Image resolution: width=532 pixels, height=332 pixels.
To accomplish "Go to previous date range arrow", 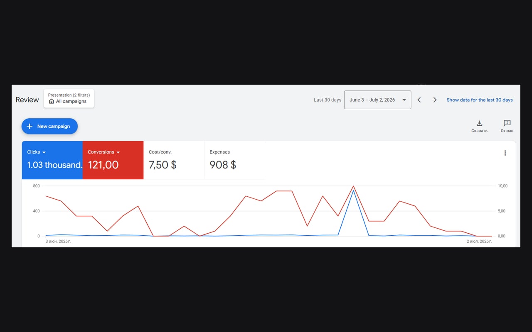I will (419, 100).
